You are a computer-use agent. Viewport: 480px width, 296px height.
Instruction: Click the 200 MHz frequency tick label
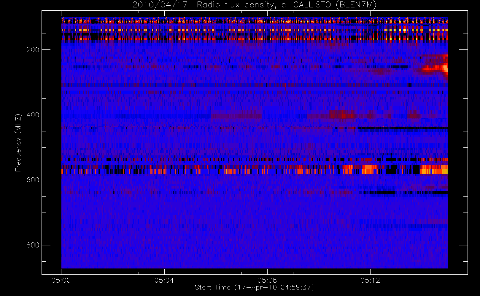point(33,50)
